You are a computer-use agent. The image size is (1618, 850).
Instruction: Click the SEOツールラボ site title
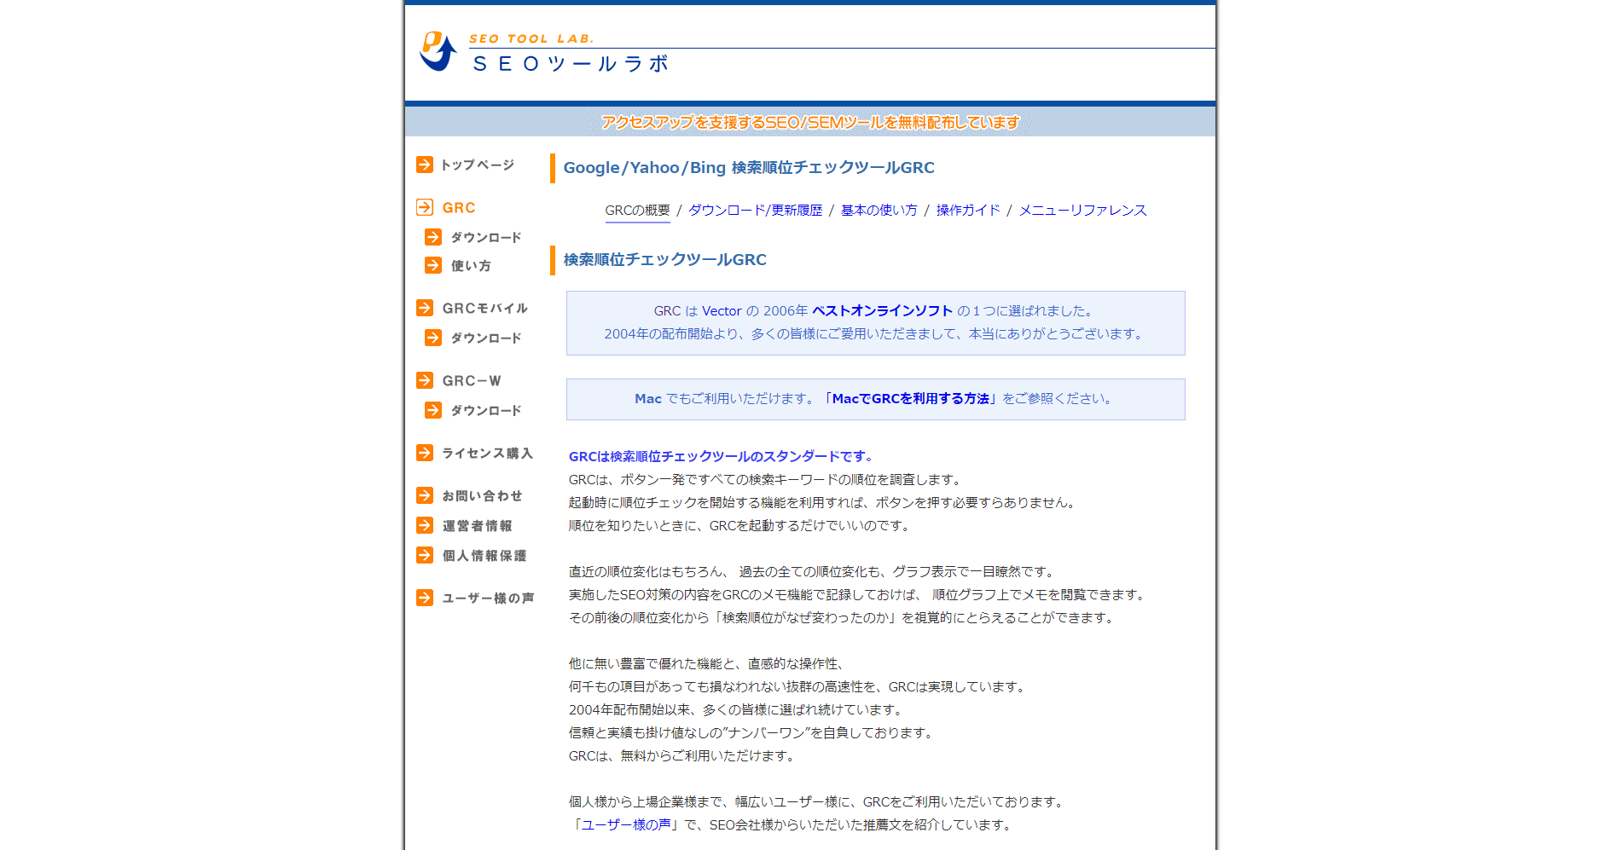[x=571, y=64]
